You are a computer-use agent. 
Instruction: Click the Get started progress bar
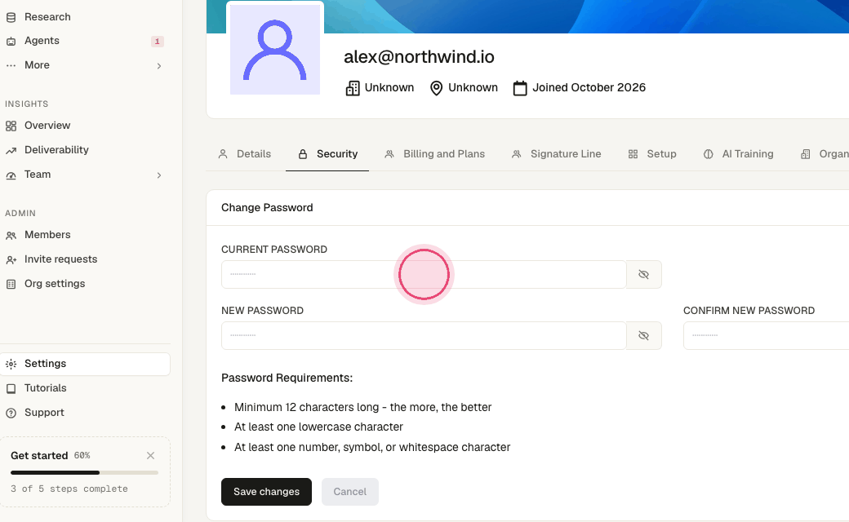coord(84,473)
